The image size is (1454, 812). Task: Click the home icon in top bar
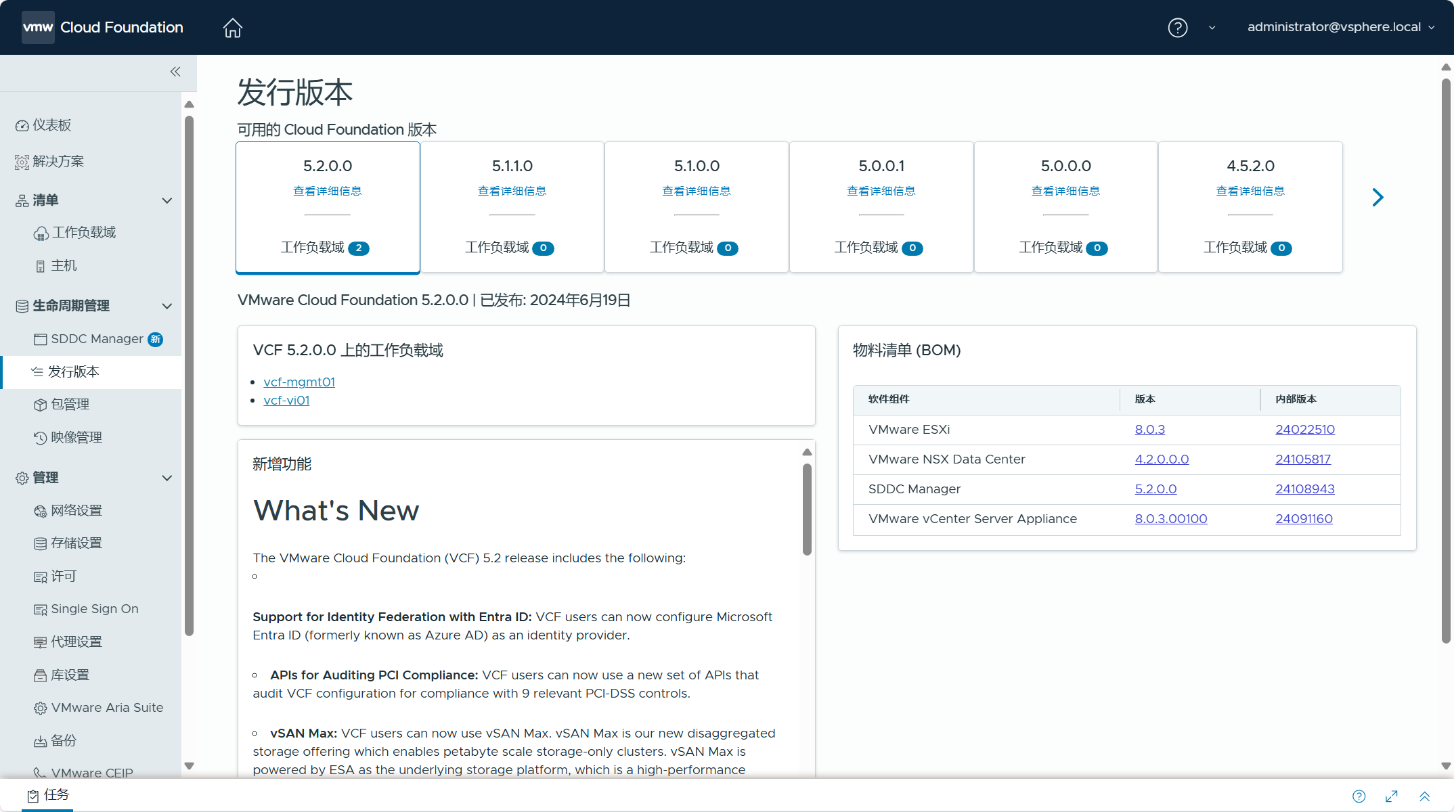click(232, 28)
